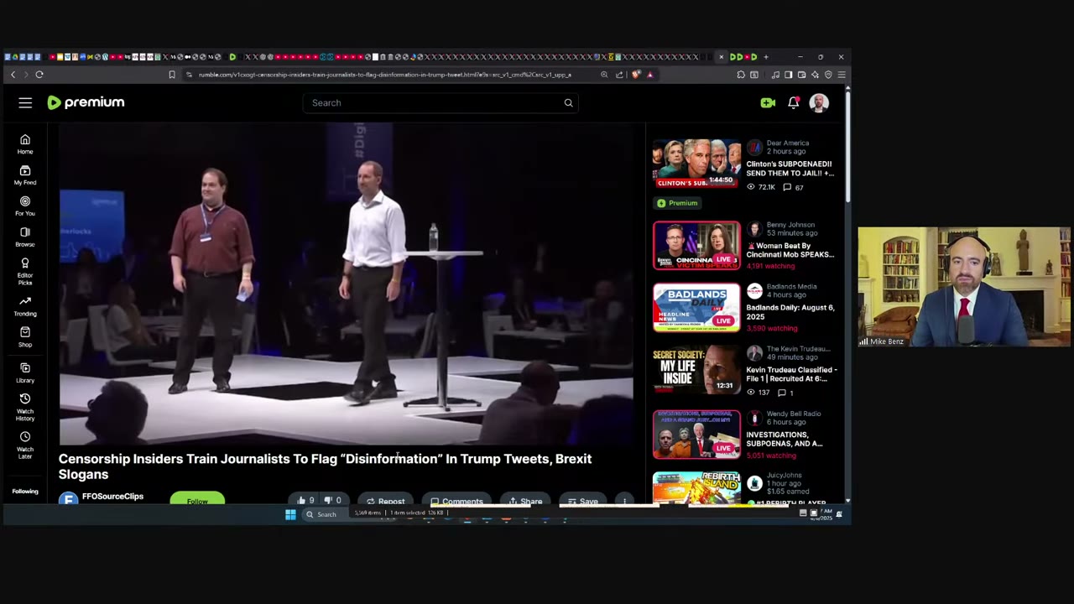Open the hamburger menu next to Rumble logo

[25, 102]
